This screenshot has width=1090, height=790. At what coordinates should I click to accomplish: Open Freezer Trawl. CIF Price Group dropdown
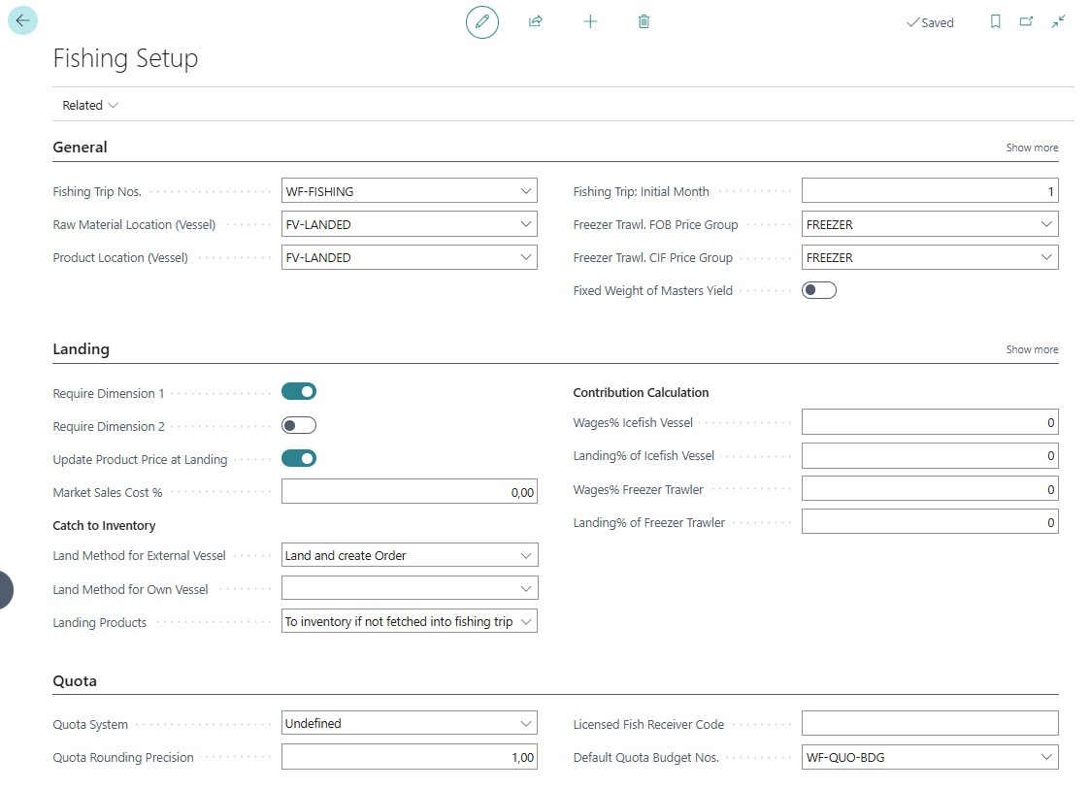click(1046, 257)
